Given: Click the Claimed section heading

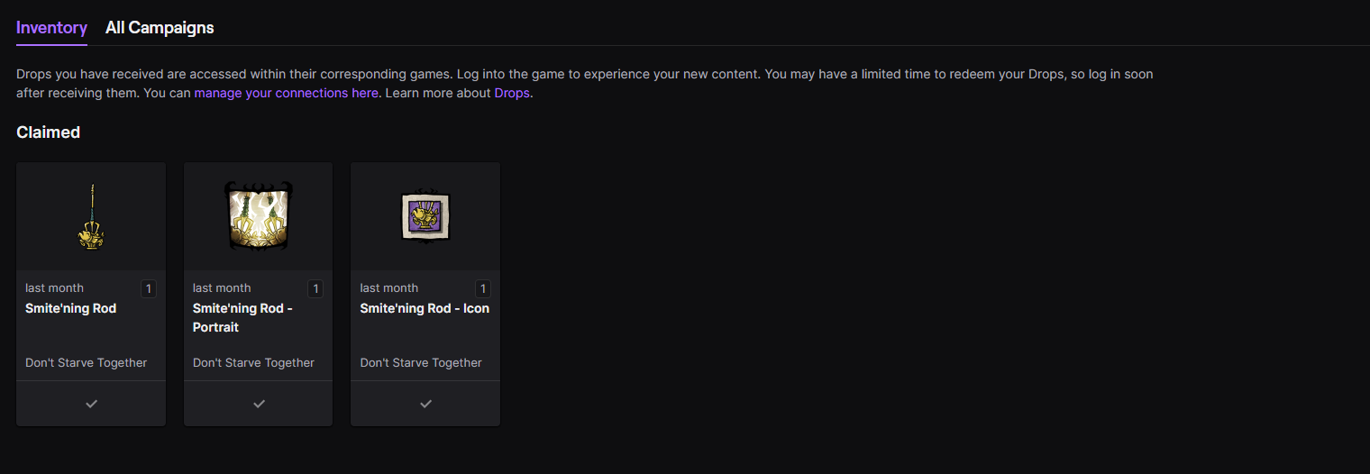Looking at the screenshot, I should (49, 132).
